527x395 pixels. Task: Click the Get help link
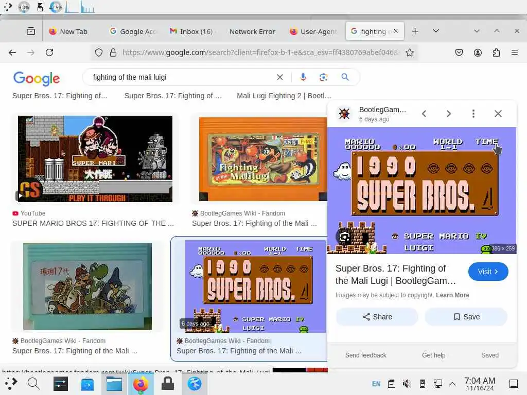click(x=433, y=355)
